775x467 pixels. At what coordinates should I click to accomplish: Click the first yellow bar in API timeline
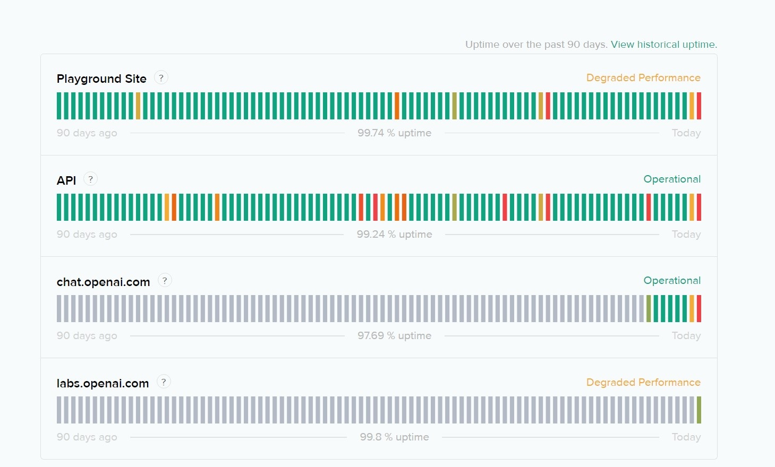point(167,207)
